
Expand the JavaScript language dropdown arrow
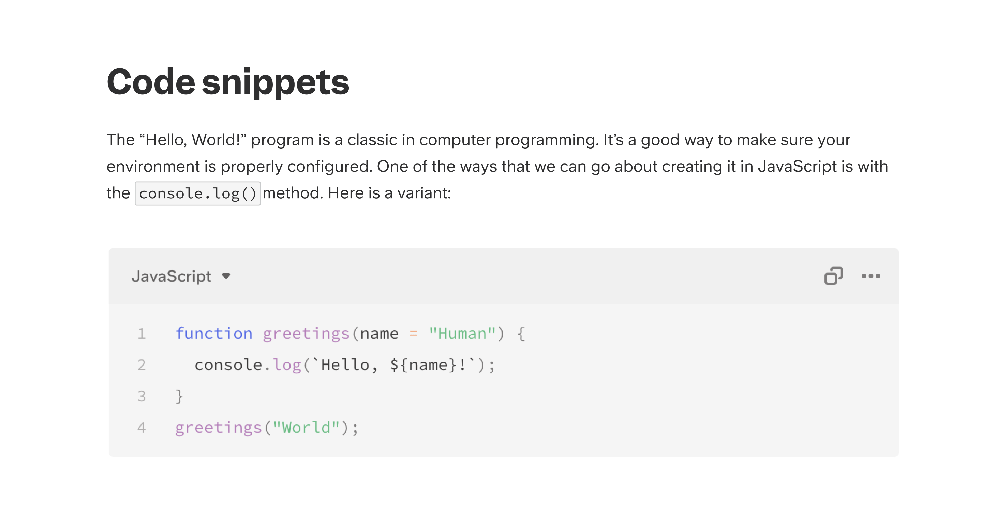pyautogui.click(x=226, y=276)
